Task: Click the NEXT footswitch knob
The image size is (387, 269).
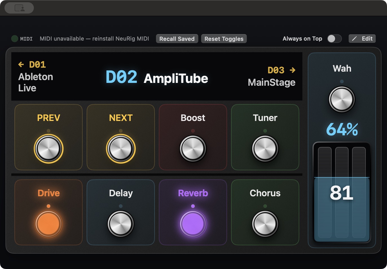Action: pos(121,149)
